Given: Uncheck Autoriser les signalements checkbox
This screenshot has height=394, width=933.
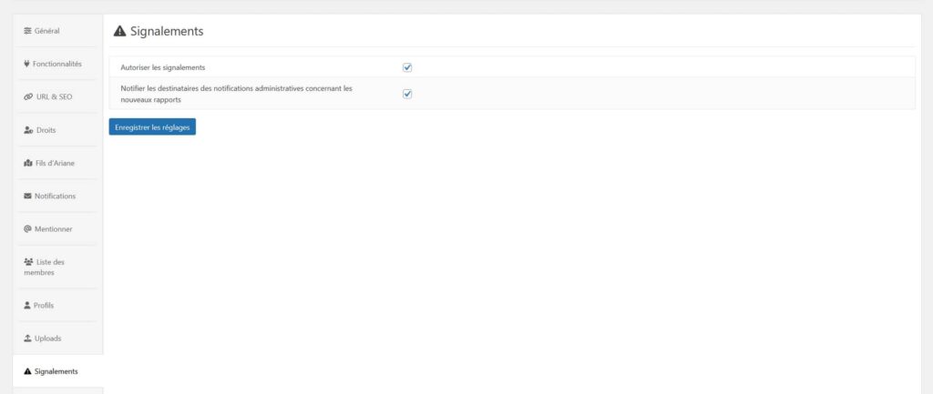Looking at the screenshot, I should [407, 67].
